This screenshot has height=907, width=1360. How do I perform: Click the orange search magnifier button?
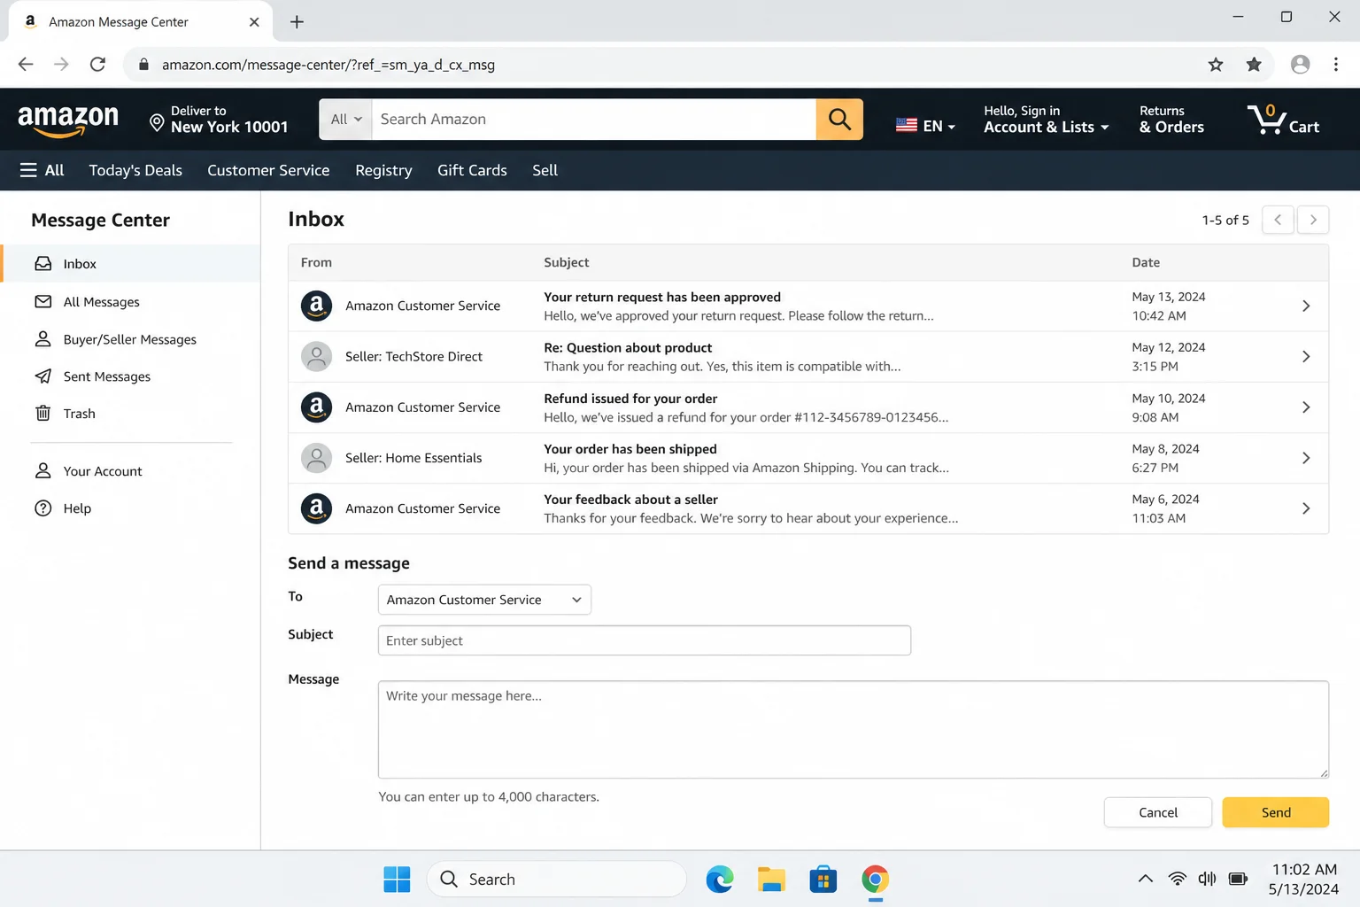(x=839, y=119)
